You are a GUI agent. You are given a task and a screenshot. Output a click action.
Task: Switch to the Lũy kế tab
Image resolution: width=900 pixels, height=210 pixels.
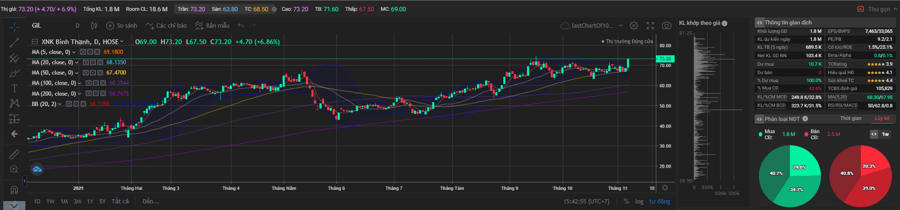882,119
